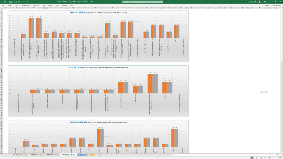The width and height of the screenshot is (283, 159).
Task: Open the Page Layout ribbon tab
Action: 25,5
